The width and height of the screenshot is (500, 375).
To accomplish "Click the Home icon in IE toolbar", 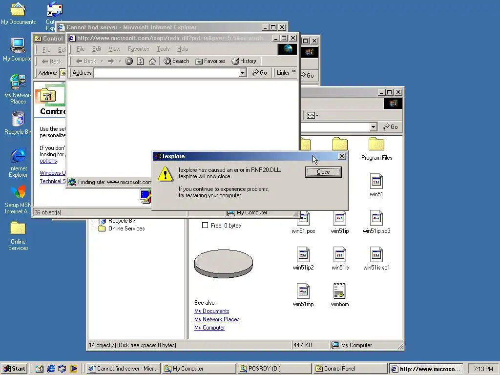I will [x=152, y=61].
